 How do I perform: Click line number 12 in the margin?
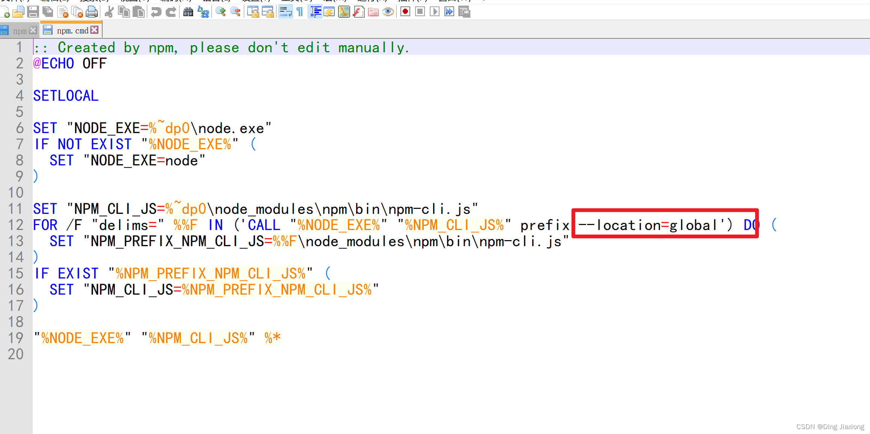coord(16,225)
